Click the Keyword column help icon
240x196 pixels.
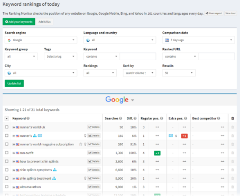coord(28,118)
